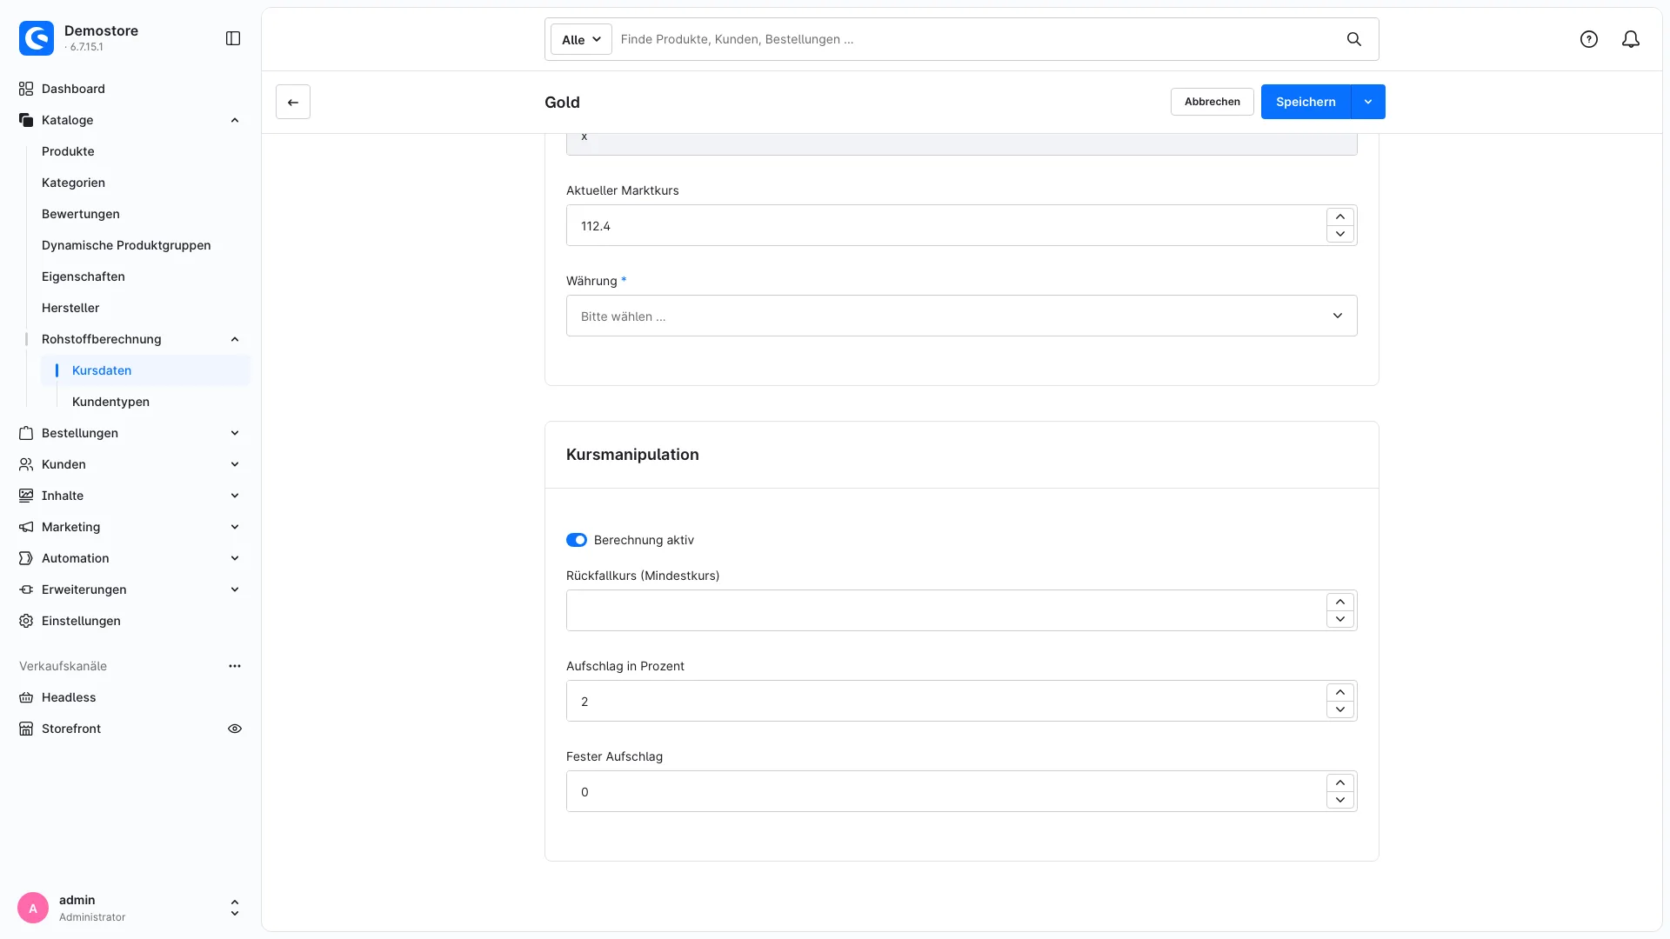The width and height of the screenshot is (1670, 939).
Task: Click the search magnifier icon
Action: pos(1354,39)
